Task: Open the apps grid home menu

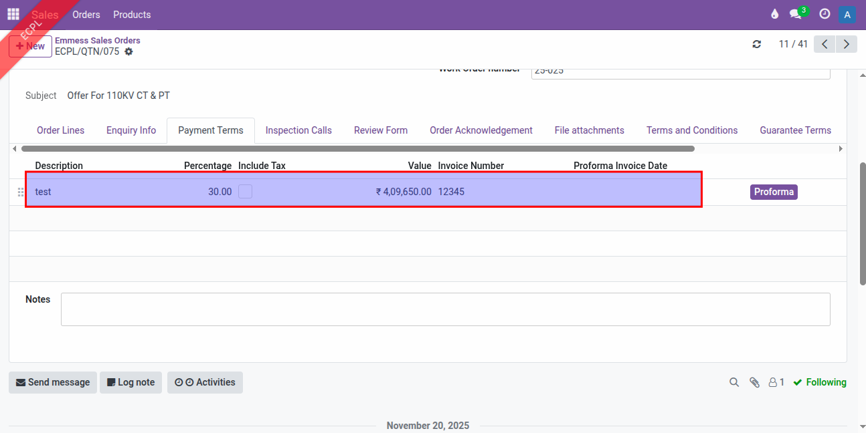Action: click(13, 14)
